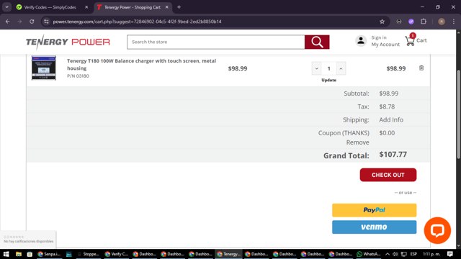Show hidden system tray icons
Viewport: 461px width, 259px height.
click(x=388, y=254)
